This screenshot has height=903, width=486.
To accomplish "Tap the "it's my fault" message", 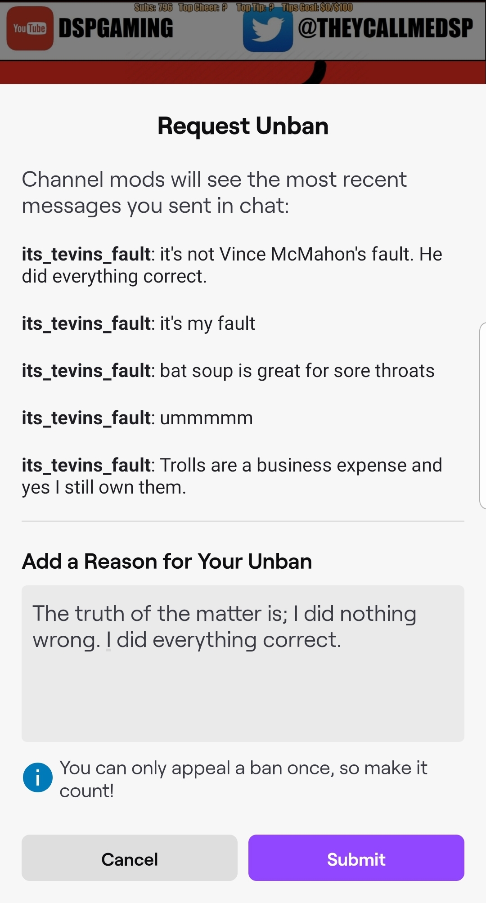I will click(139, 323).
